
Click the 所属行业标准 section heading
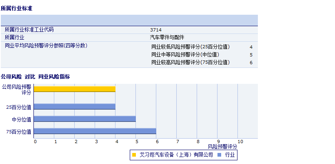click(x=16, y=8)
